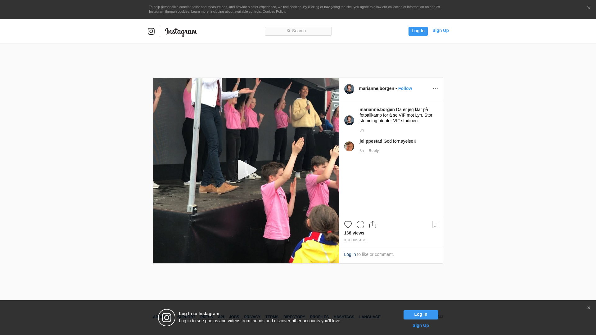This screenshot has width=596, height=335.
Task: Follow marianne.borgen
Action: coord(405,88)
